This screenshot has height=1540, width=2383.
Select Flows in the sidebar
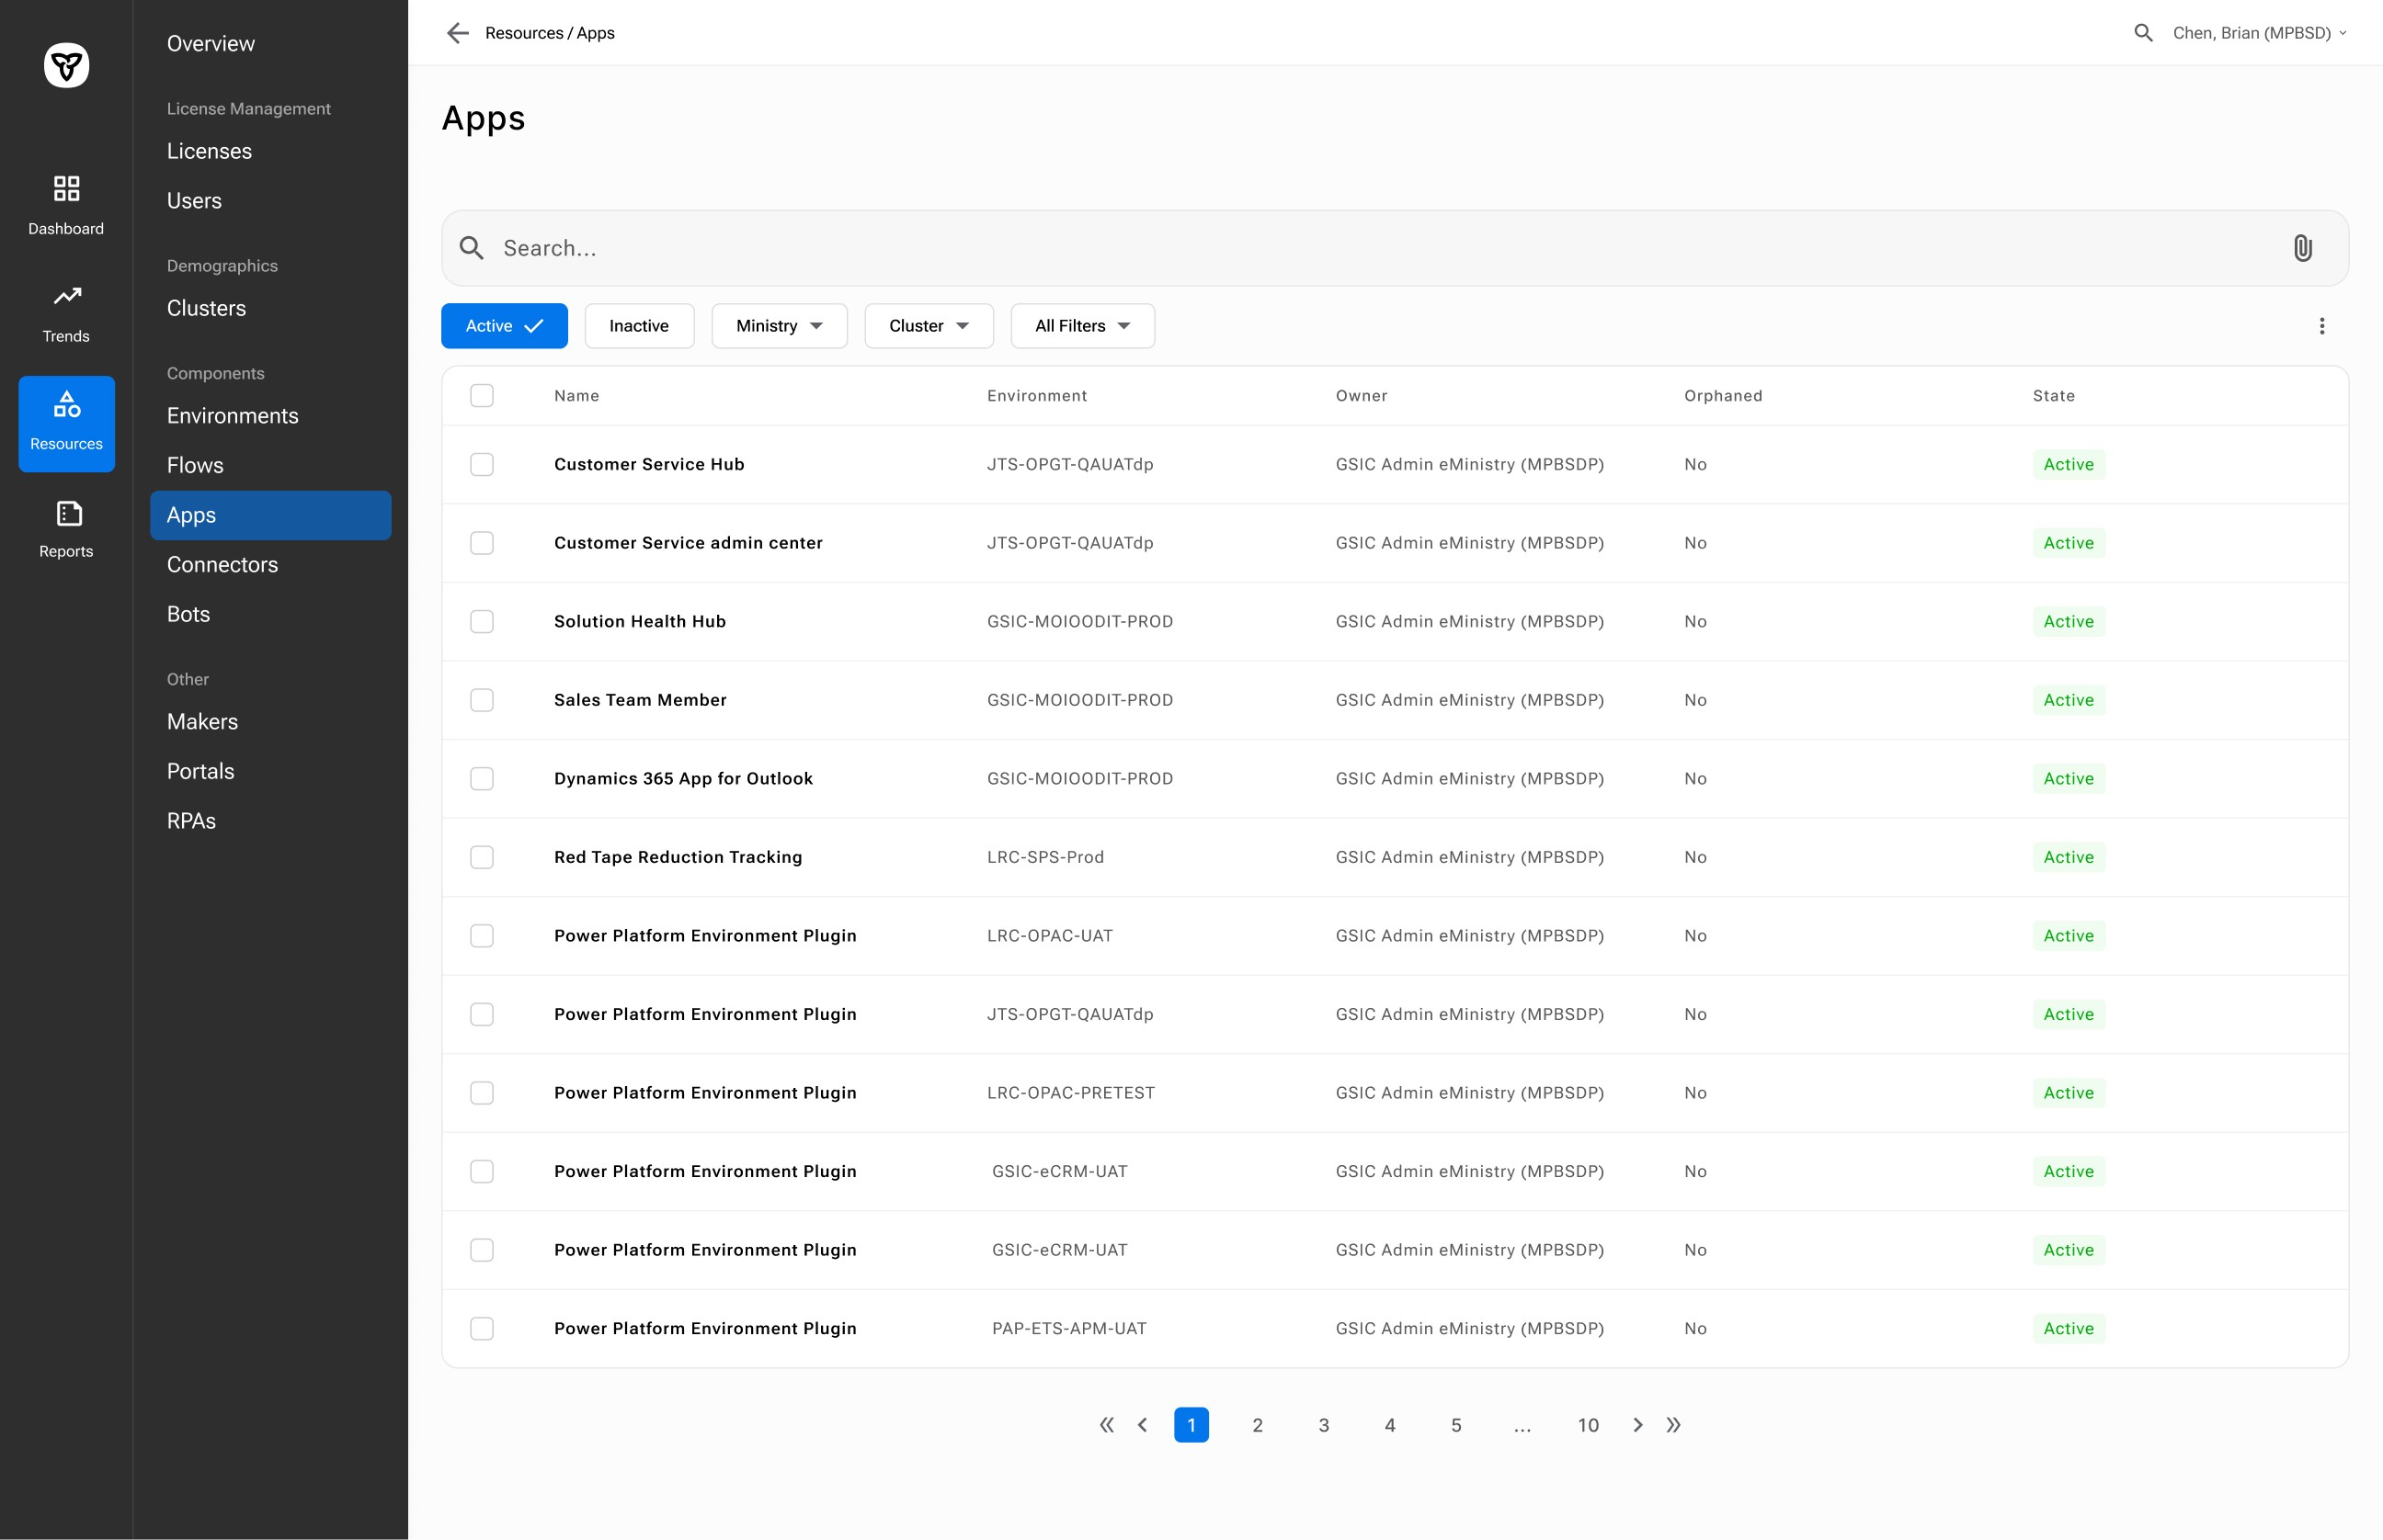click(x=195, y=465)
